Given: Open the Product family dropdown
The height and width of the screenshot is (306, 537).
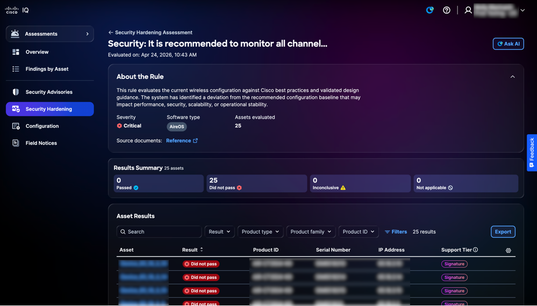Looking at the screenshot, I should click(311, 232).
